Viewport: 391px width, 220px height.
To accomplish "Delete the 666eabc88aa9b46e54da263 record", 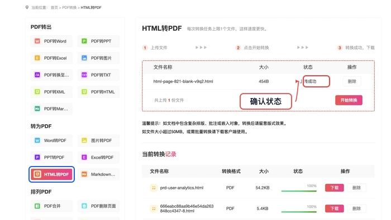I will coord(356,208).
